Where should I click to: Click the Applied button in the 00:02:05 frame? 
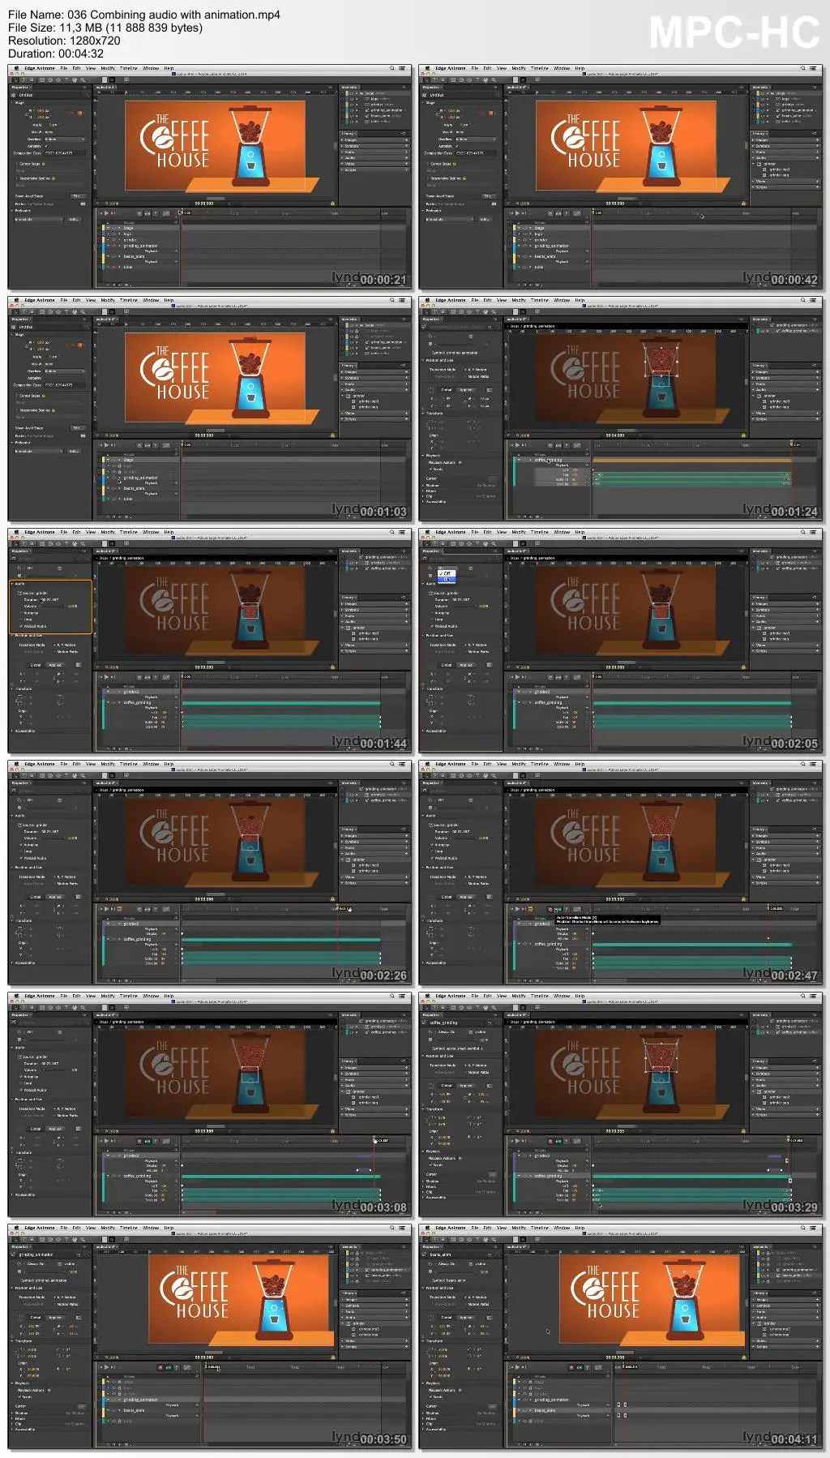466,665
